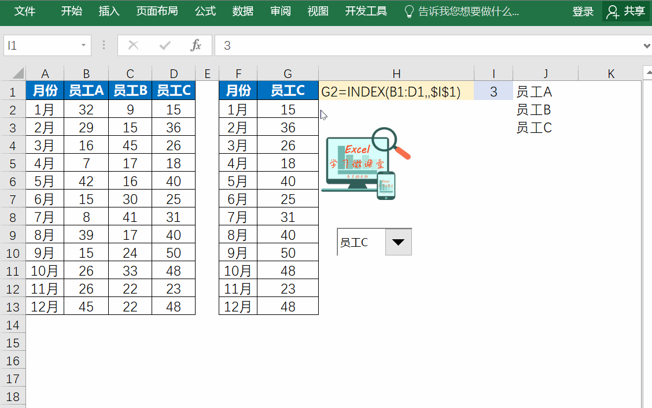652x408 pixels.
Task: Click the 告诉我您想要做什么 search box
Action: point(469,12)
